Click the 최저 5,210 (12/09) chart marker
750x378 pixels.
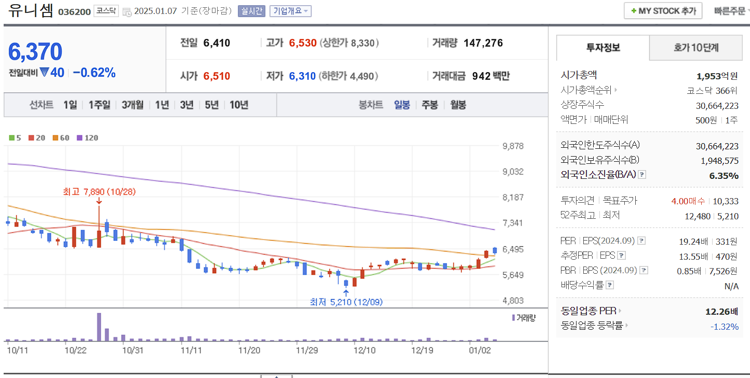click(345, 302)
